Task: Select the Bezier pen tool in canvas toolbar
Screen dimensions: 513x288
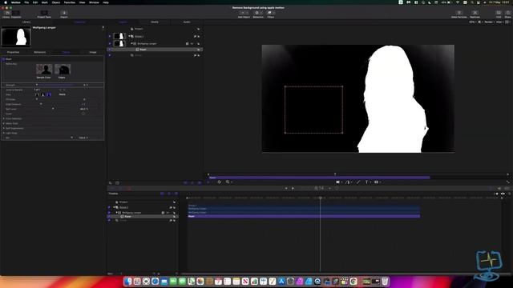Action: pyautogui.click(x=347, y=182)
